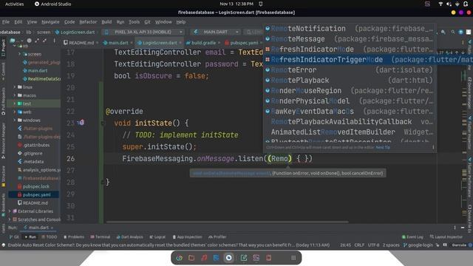Click Next Tip link in completion popup
Image resolution: width=473 pixels, height=266 pixels.
383,148
